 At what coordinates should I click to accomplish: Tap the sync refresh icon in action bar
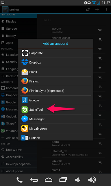[88, 10]
